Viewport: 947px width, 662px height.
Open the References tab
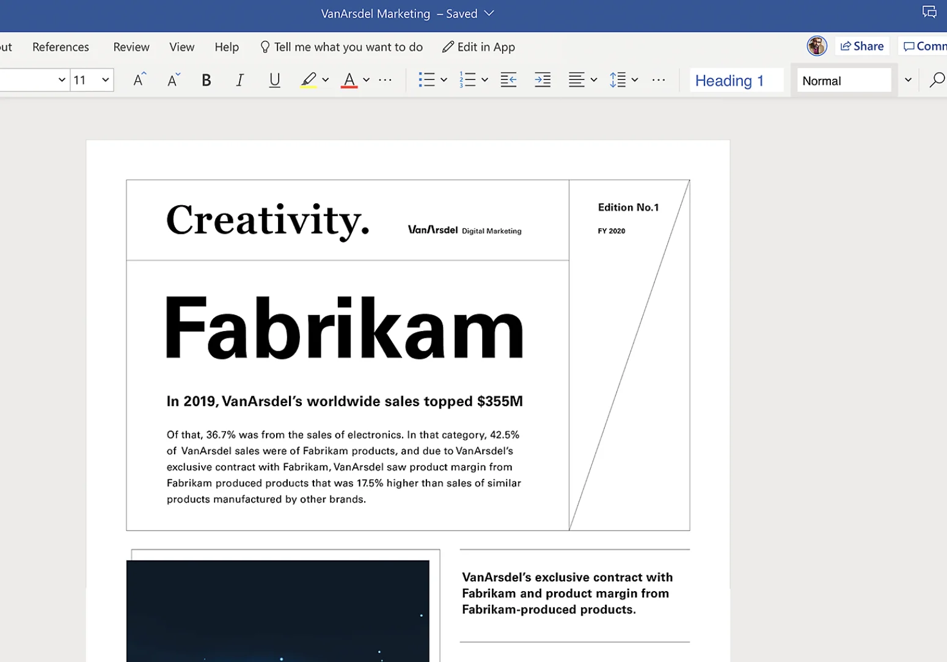pos(60,47)
